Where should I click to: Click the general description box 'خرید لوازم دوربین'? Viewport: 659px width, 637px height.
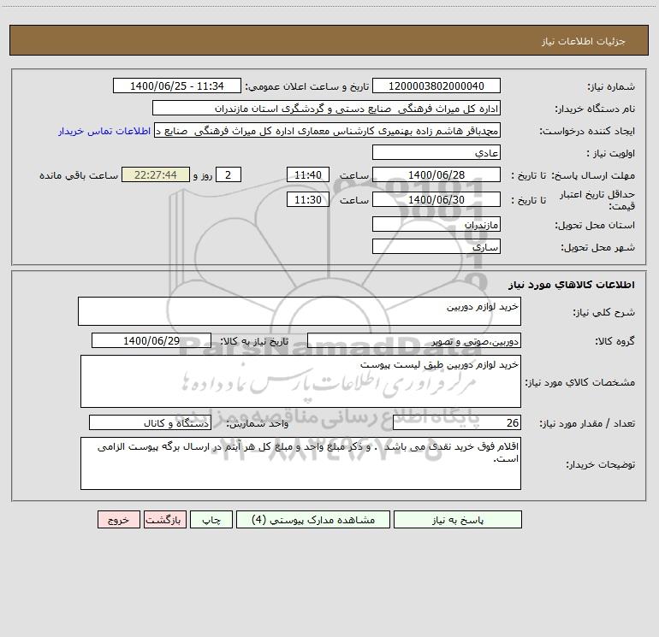pyautogui.click(x=300, y=311)
